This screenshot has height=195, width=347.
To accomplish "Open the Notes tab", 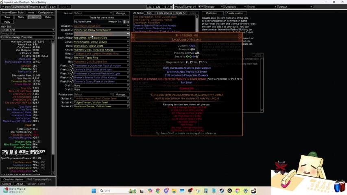I will click(31, 13).
